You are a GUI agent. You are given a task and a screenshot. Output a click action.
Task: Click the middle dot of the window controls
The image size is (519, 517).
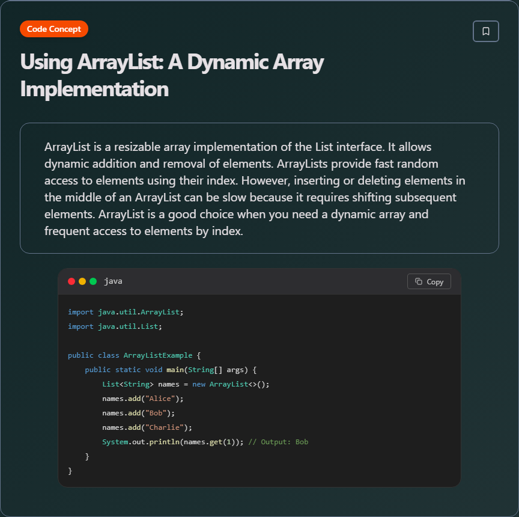coord(82,281)
